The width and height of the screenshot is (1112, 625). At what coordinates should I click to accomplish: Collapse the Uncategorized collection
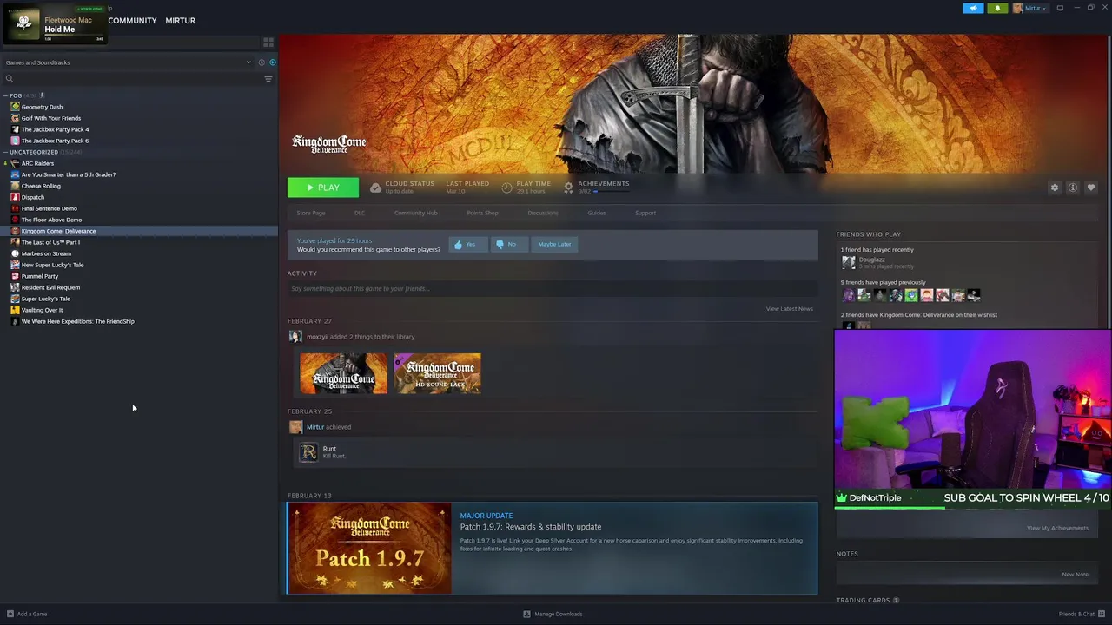coord(6,152)
